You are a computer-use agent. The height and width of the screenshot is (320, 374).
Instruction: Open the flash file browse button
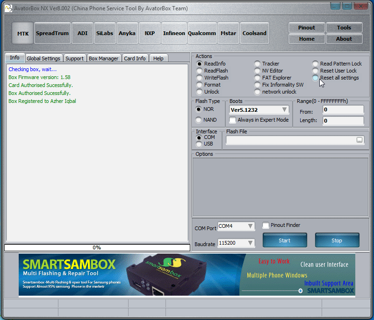pos(360,140)
